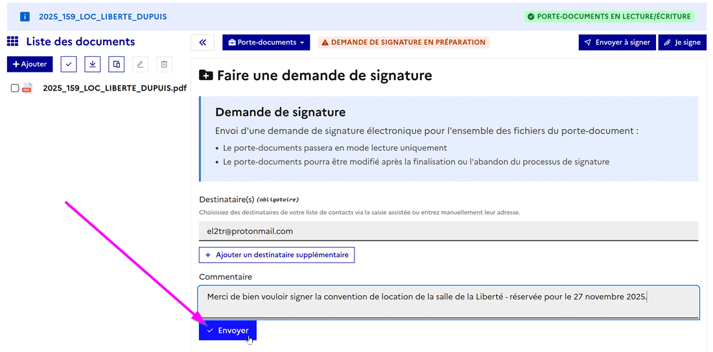The image size is (713, 352).
Task: Click the 2025_159_LOC_LIBERTE_DUPUIS header title
Action: (x=102, y=16)
